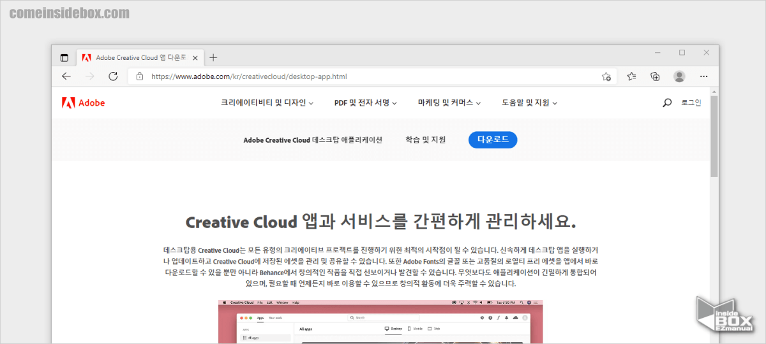This screenshot has height=344, width=766.
Task: Open Adobe Creative Cloud 데스크탑 애플리케이션 link
Action: [313, 140]
